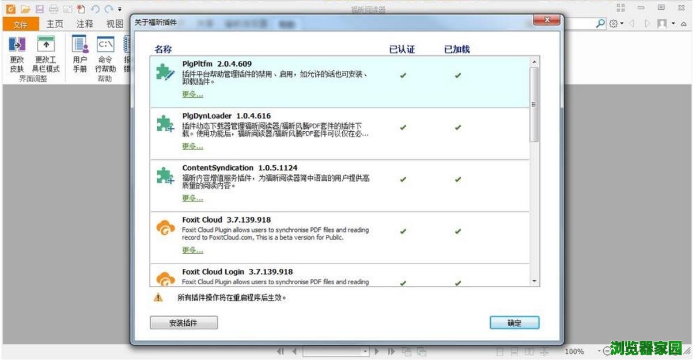693x362 pixels.
Task: Click the Change Toolbar Mode (更改工具栏模式) icon
Action: tap(46, 45)
